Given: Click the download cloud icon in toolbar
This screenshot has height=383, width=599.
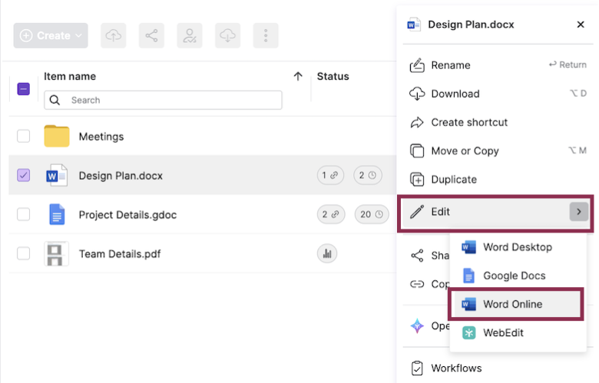Looking at the screenshot, I should (x=227, y=35).
